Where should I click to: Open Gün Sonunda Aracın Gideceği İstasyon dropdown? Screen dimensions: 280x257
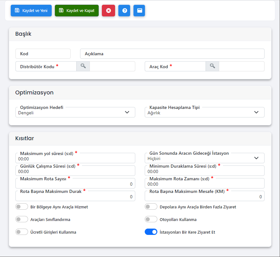click(x=204, y=158)
